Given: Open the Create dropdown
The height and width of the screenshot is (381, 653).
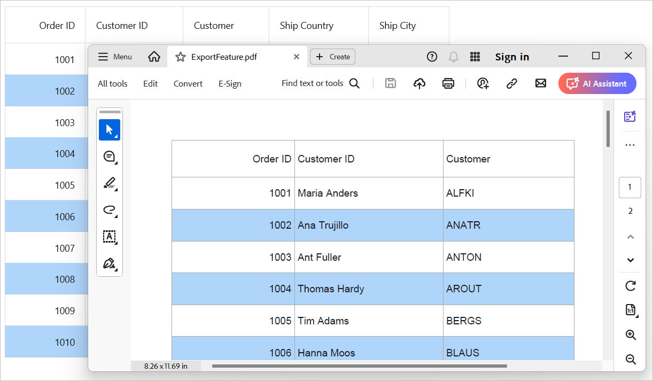Looking at the screenshot, I should [332, 56].
